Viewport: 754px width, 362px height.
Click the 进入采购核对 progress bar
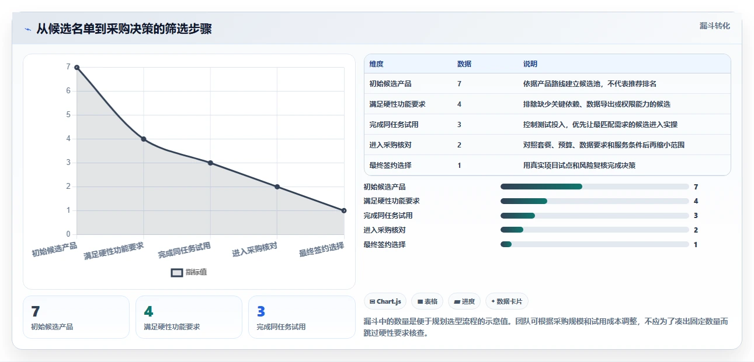tap(595, 230)
